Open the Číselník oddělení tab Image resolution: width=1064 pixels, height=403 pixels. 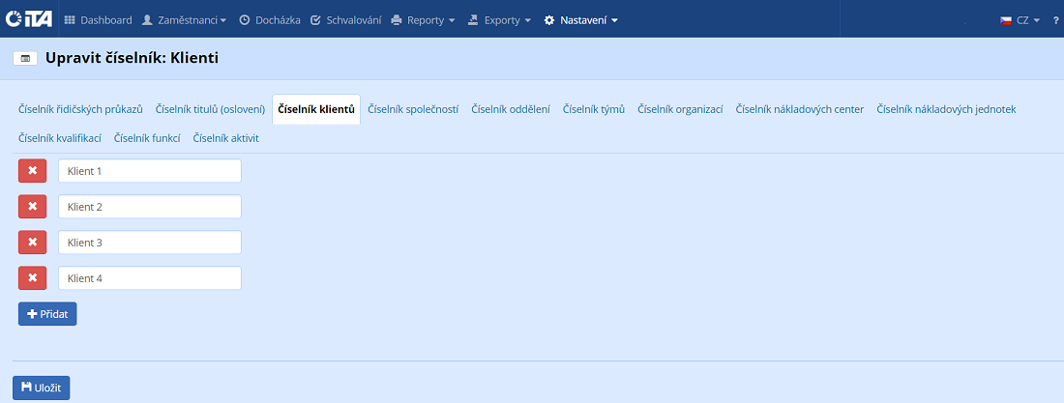point(511,109)
